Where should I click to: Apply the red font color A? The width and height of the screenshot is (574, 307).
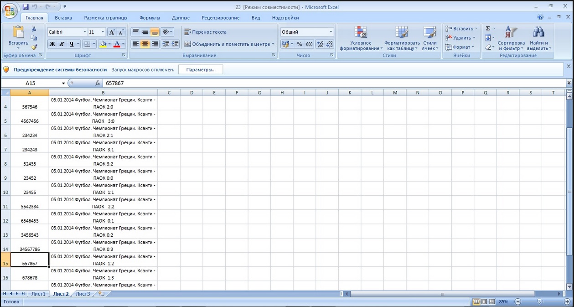coord(117,44)
